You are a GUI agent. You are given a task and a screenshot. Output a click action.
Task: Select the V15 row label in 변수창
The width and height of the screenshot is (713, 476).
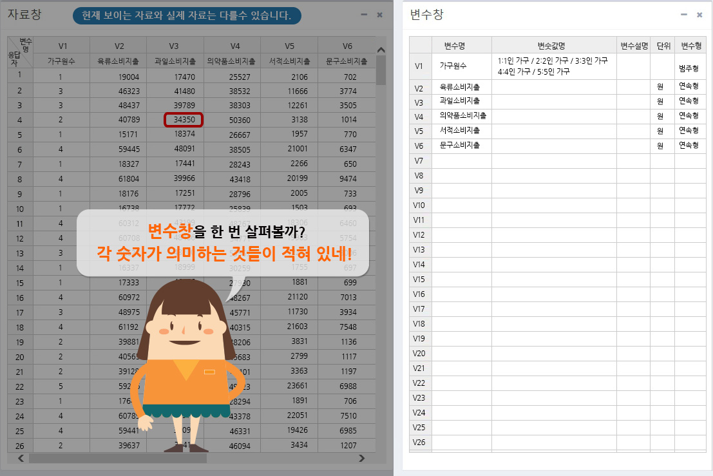(419, 279)
